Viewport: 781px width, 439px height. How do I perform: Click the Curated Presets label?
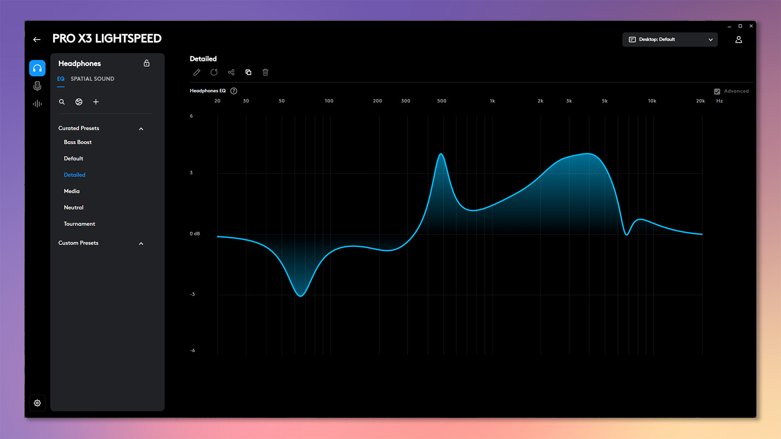pyautogui.click(x=79, y=128)
